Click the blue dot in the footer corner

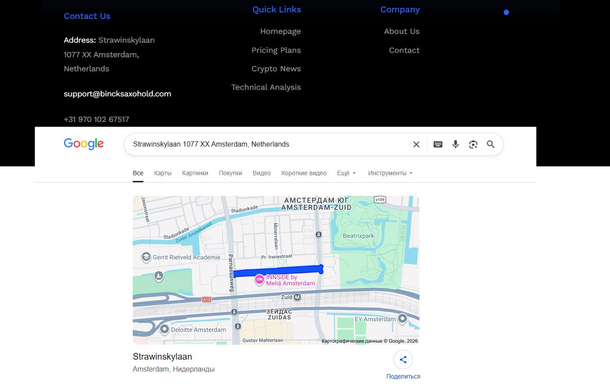506,12
